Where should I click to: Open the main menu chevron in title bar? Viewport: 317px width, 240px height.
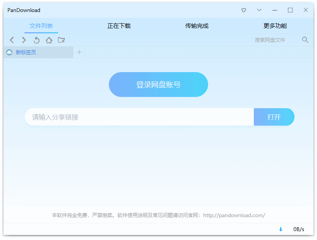(x=259, y=10)
